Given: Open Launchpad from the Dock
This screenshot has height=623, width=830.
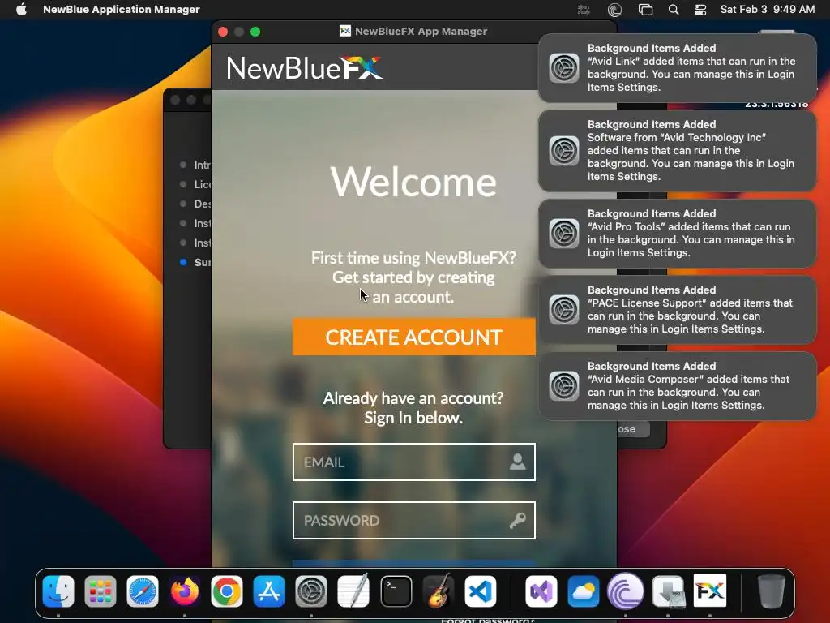Looking at the screenshot, I should (101, 591).
